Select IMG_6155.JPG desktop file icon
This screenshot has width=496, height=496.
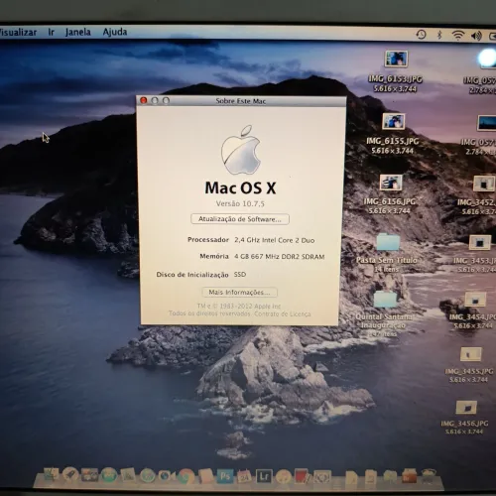pyautogui.click(x=394, y=121)
